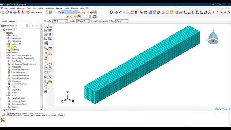Screen dimensions: 231x130
Task: Select Loads in the model tree
Action: [x=14, y=92]
